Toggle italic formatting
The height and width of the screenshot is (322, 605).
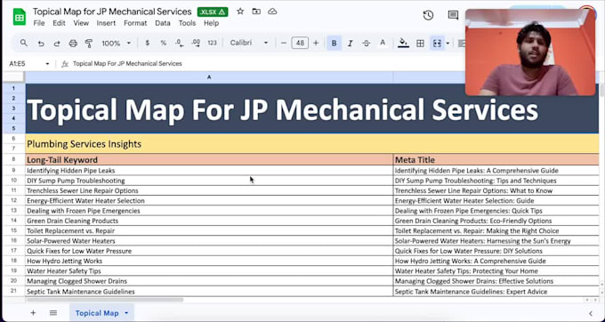pyautogui.click(x=350, y=44)
